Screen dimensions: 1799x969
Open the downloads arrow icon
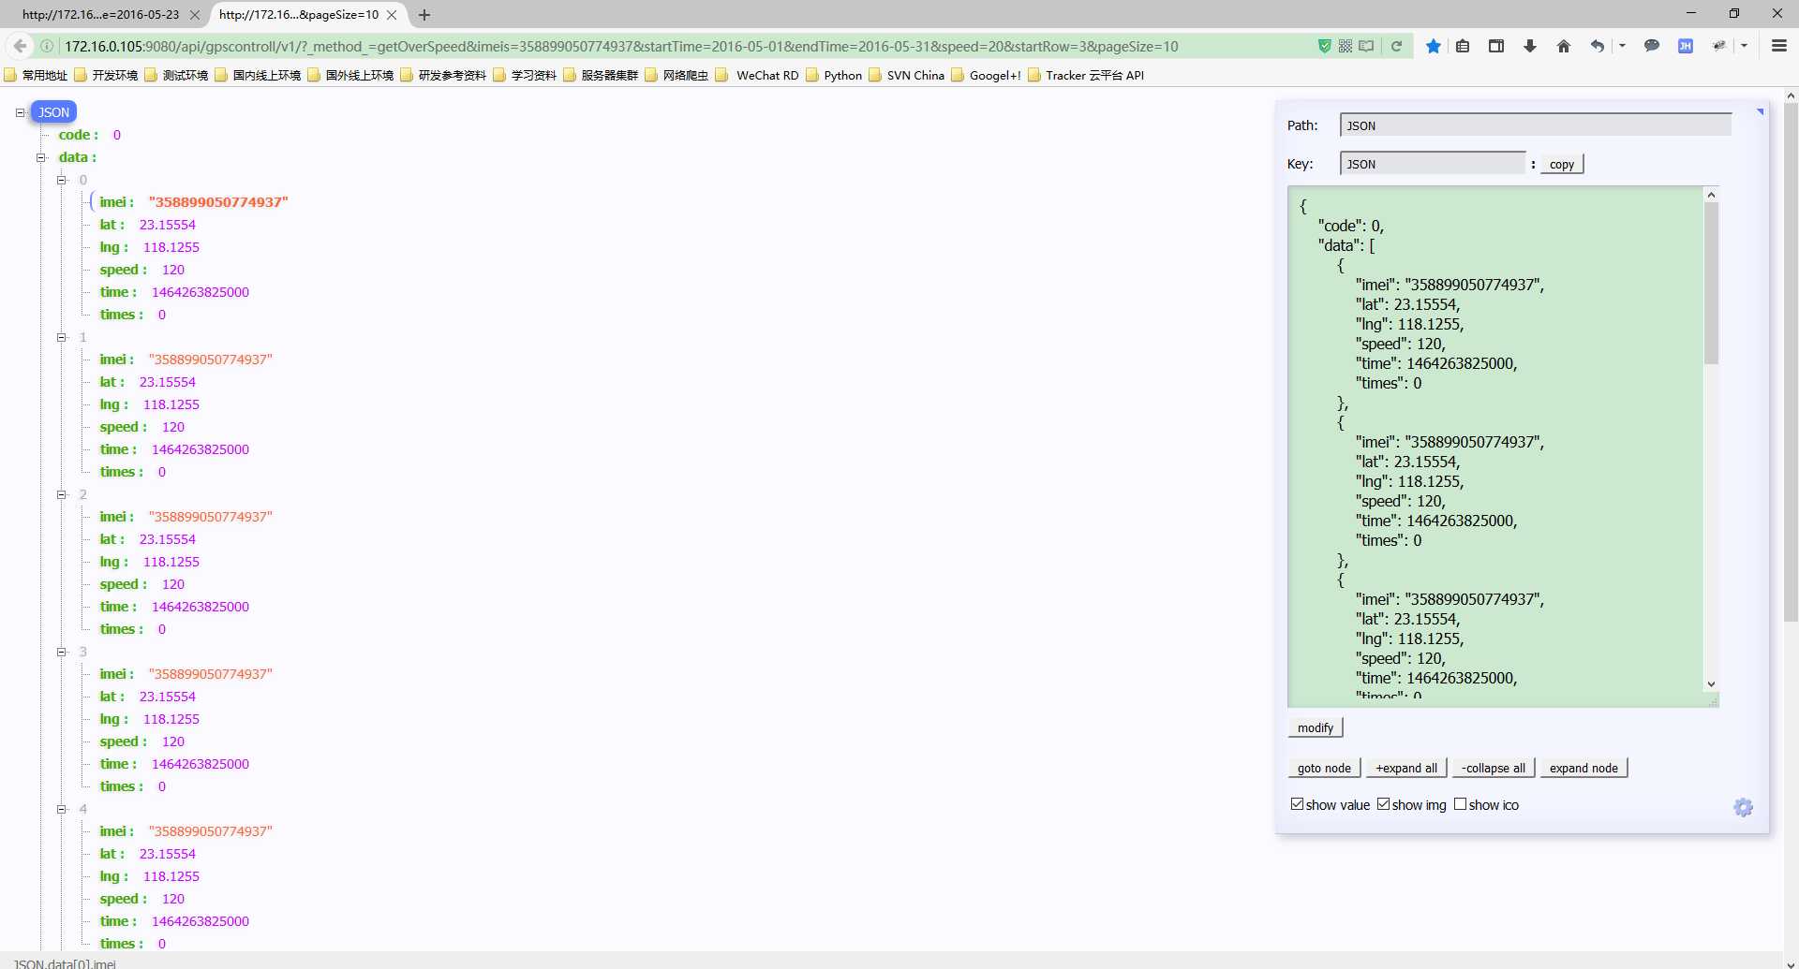click(1530, 46)
